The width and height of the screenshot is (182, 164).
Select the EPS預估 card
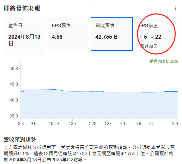coord(68,34)
